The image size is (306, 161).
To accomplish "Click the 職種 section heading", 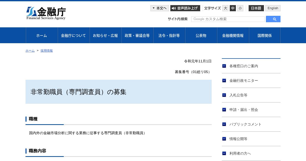I will 33,119.
